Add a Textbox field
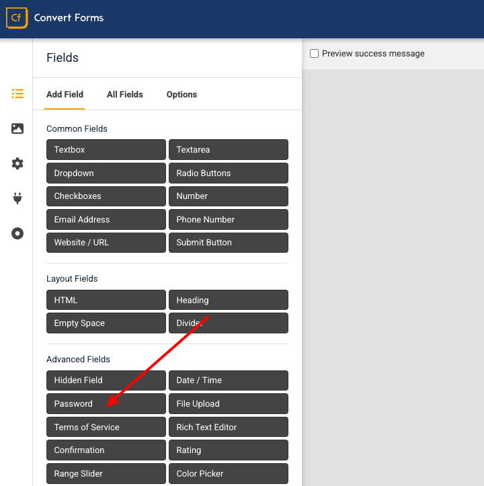The image size is (484, 486). (106, 150)
